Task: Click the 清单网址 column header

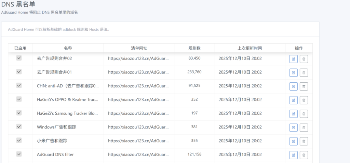Action: [x=139, y=48]
